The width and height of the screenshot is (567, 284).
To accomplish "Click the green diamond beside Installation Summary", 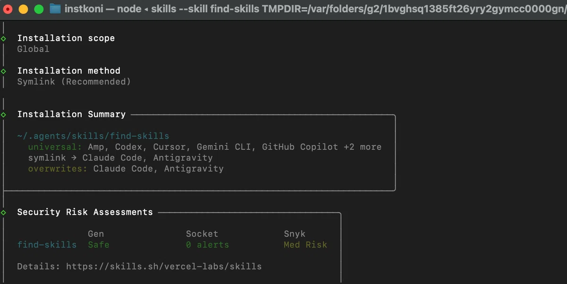I will click(4, 114).
